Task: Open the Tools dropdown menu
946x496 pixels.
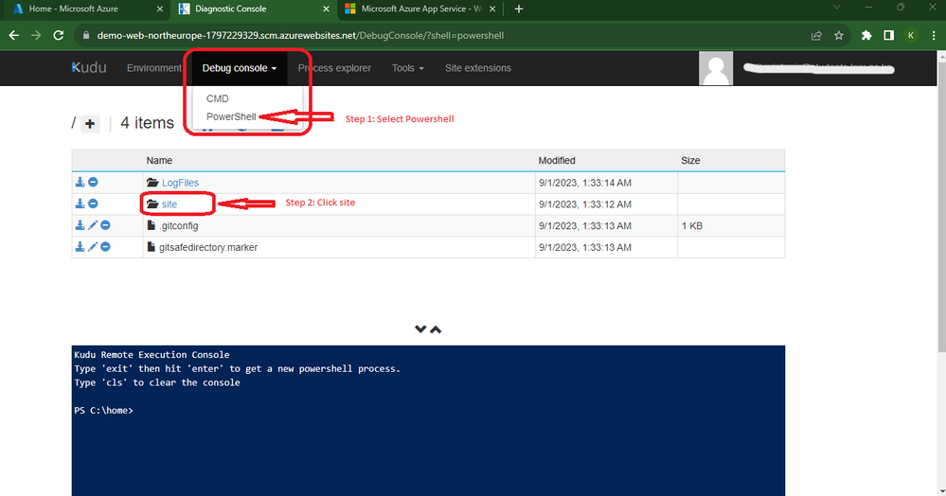Action: 408,68
